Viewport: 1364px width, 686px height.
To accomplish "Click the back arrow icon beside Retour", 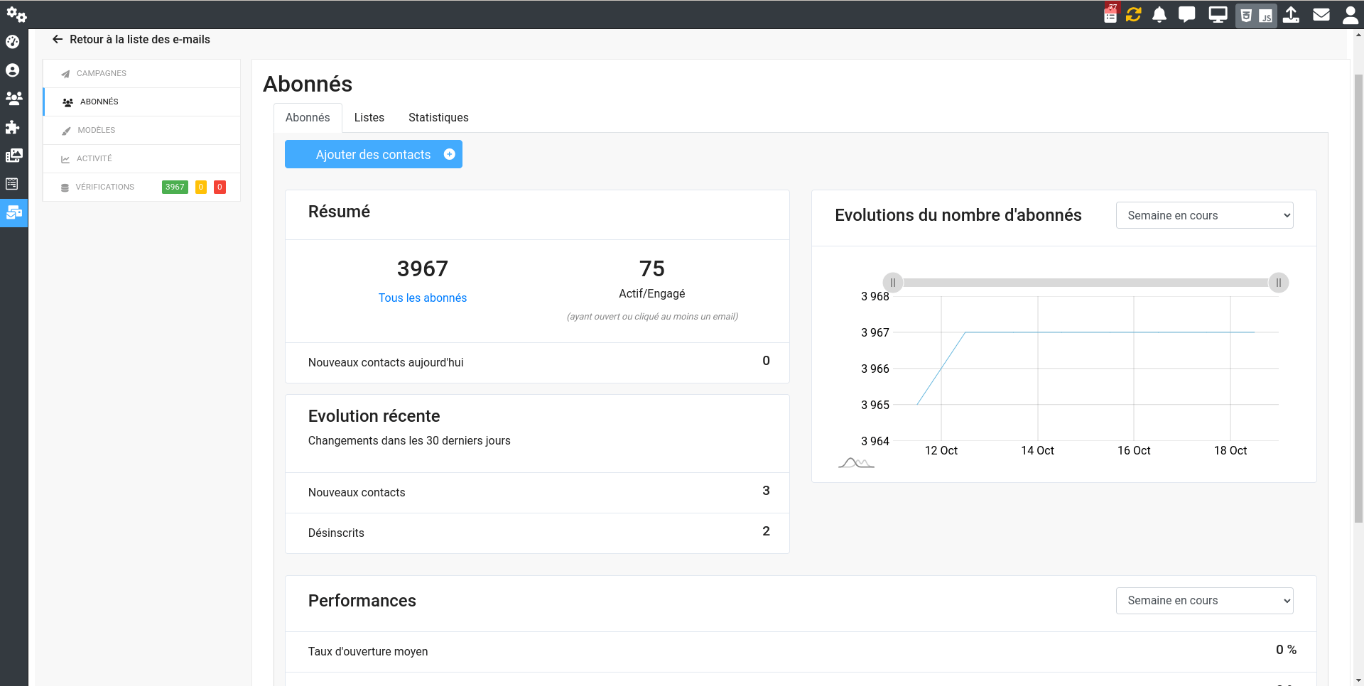I will coord(58,39).
